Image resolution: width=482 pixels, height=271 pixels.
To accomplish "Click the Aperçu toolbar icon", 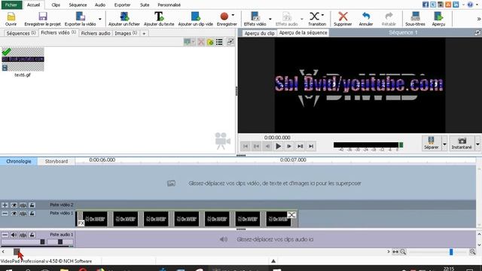I will coord(438,17).
